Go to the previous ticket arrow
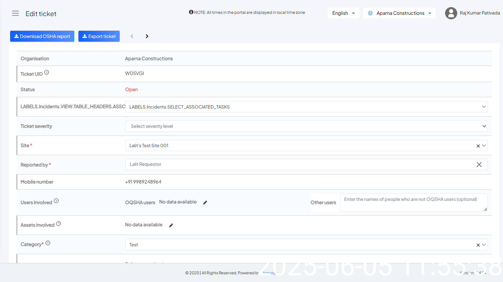The height and width of the screenshot is (282, 503). pos(132,36)
